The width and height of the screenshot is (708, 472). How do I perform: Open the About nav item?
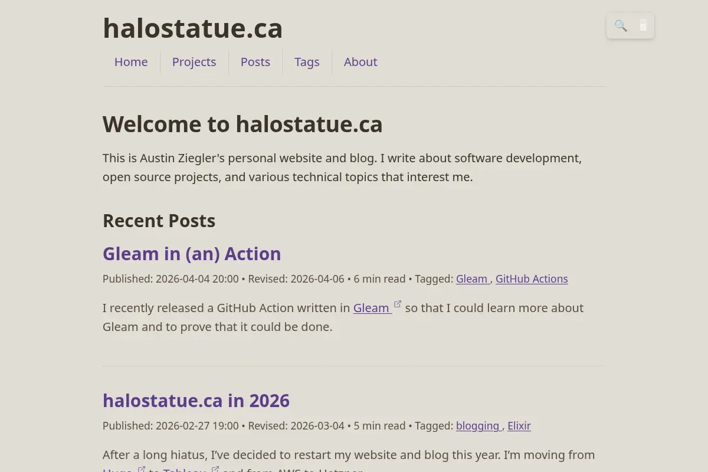pos(360,62)
